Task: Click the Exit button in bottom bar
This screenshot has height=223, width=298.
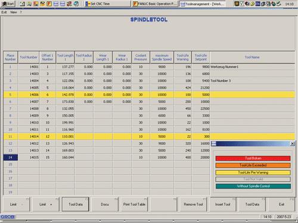Action: (281, 204)
